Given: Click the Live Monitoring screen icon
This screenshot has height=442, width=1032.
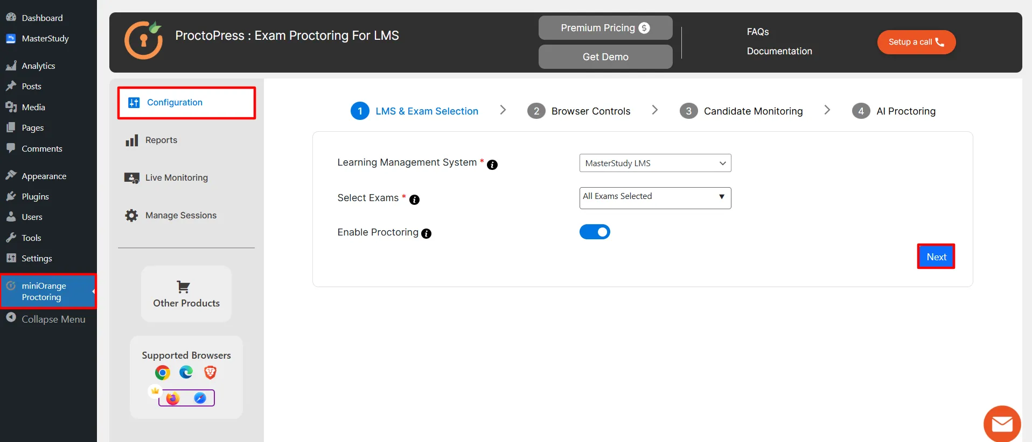Looking at the screenshot, I should (x=132, y=178).
